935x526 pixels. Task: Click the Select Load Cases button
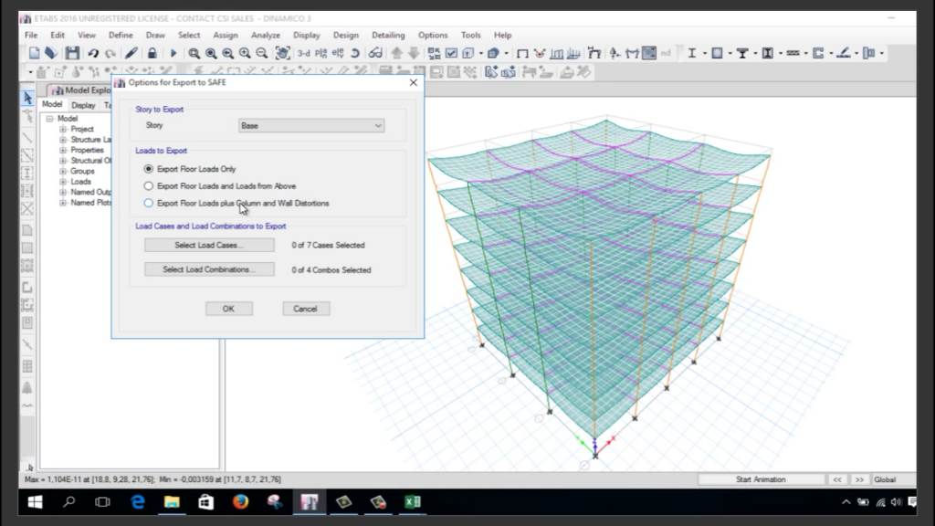click(209, 245)
